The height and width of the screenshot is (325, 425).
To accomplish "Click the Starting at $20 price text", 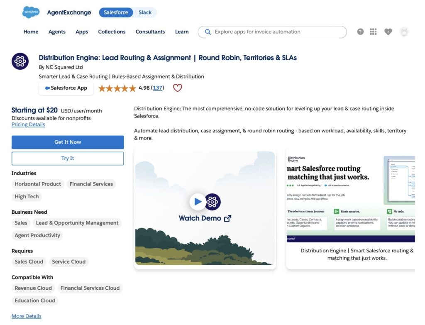I will [34, 110].
